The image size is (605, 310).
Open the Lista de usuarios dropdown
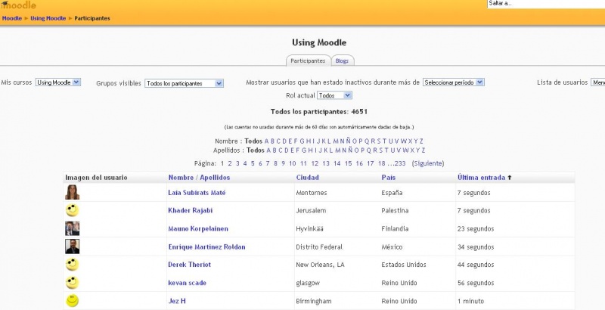(x=597, y=82)
